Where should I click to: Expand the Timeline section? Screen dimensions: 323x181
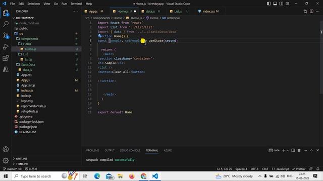pos(22,164)
